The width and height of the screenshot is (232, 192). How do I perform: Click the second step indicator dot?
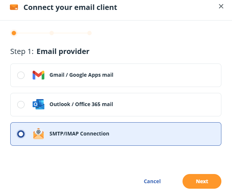[52, 33]
